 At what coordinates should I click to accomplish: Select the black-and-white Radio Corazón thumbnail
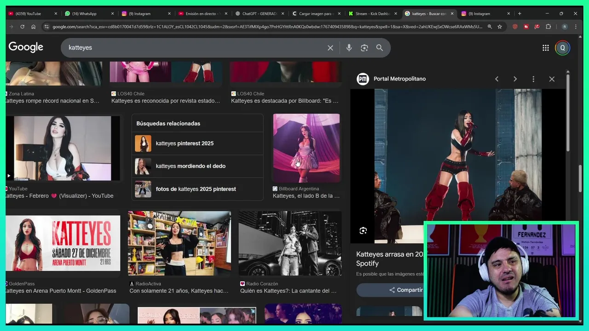pyautogui.click(x=290, y=243)
